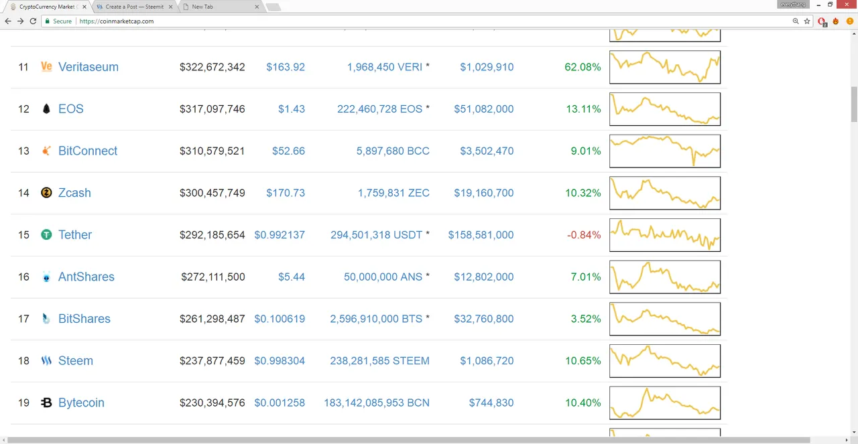
Task: Go forward with browser forward arrow
Action: tap(21, 21)
